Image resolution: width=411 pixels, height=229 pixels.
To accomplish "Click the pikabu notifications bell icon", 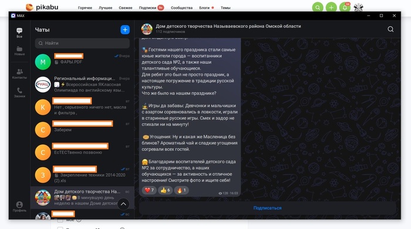I will click(345, 7).
